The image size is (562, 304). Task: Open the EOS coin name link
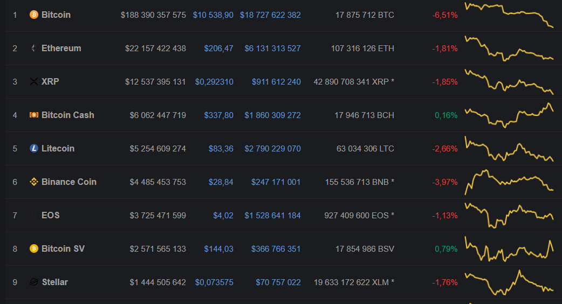(x=51, y=215)
